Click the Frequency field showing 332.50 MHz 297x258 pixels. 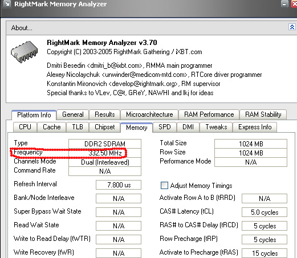pos(105,153)
